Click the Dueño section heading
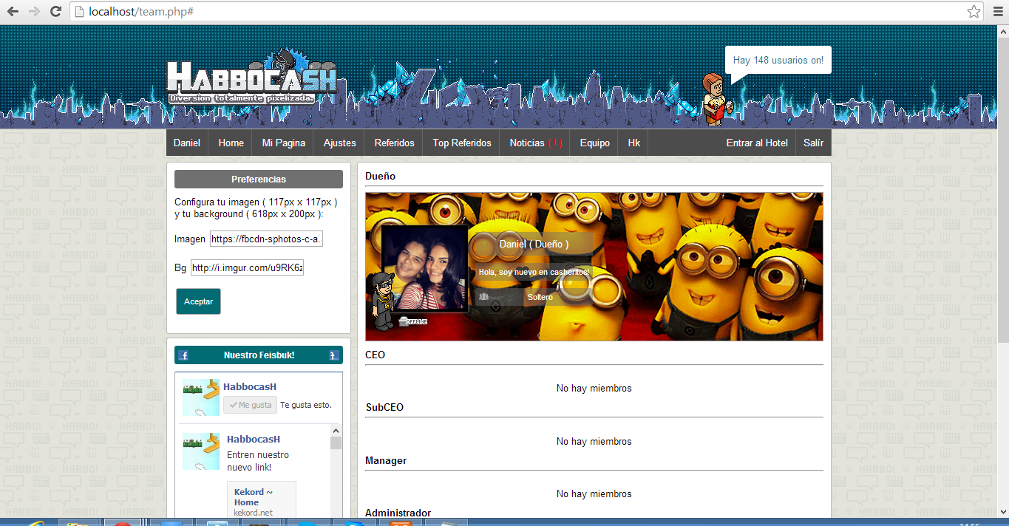 click(380, 177)
